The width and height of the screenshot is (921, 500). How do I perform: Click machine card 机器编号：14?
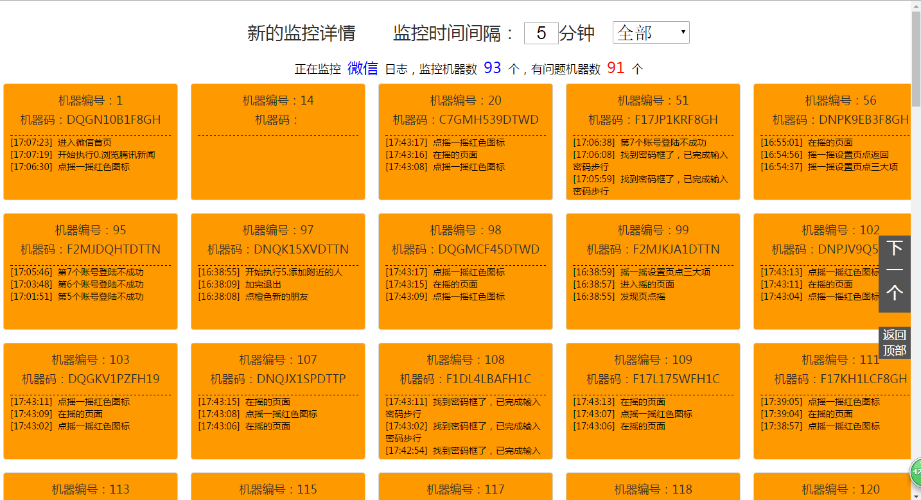(278, 142)
